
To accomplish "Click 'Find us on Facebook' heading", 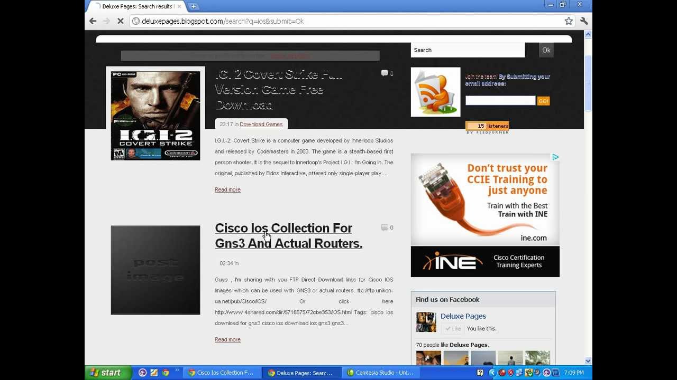I will point(447,300).
